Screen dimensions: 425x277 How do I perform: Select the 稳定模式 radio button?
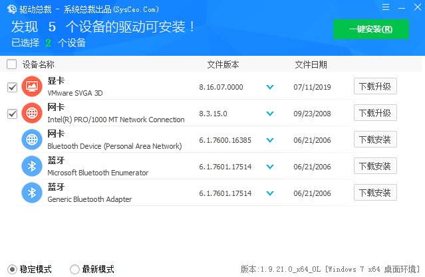12,269
